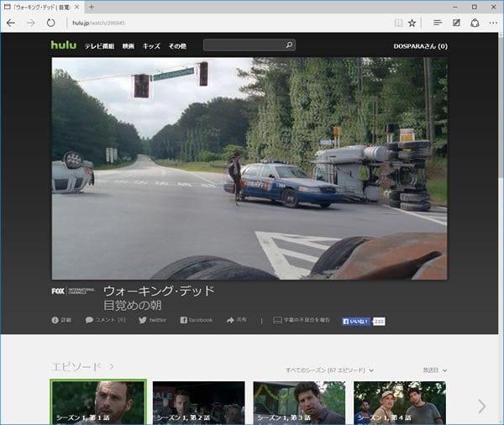
Task: Show 詳細 info details
Action: point(61,320)
